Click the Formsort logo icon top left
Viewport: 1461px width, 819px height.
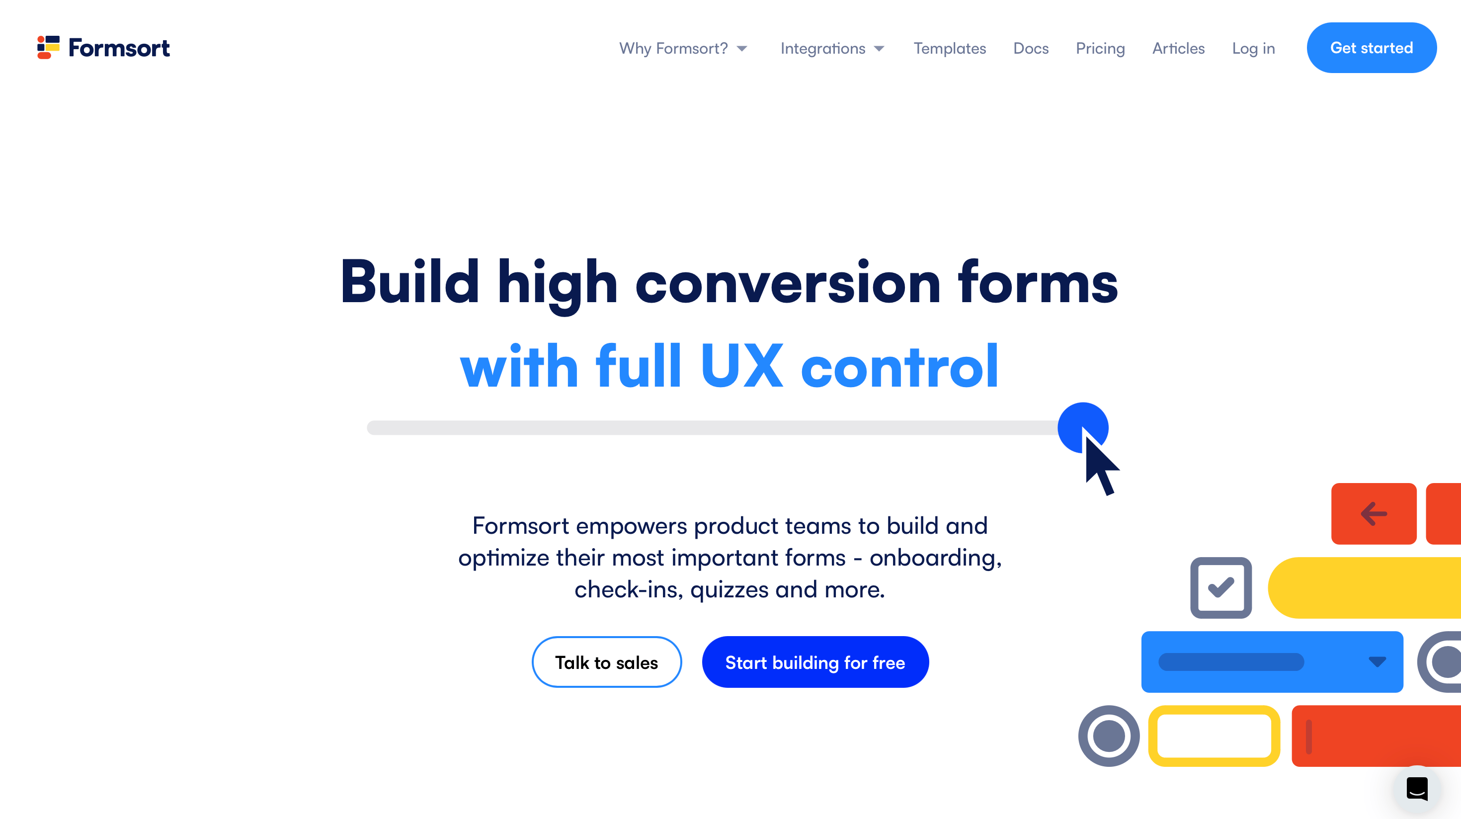pos(48,47)
